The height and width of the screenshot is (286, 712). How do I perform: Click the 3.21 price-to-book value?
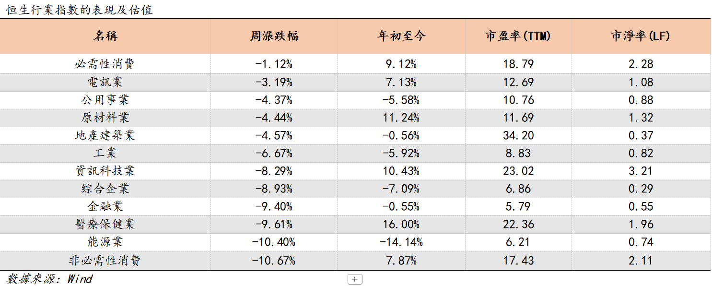coord(641,171)
